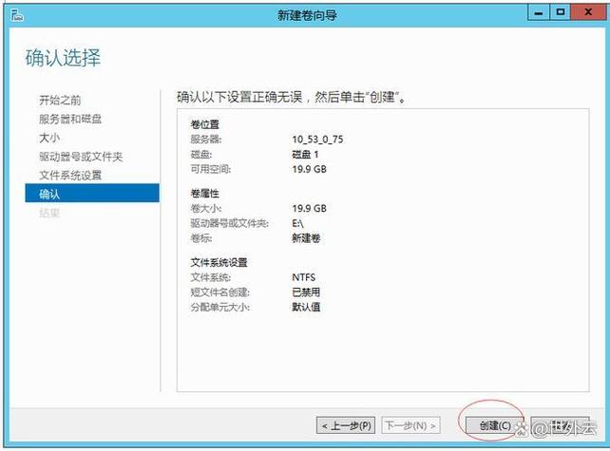Click the 可用空间 19.9 GB value
Screen dimensions: 610x451
tap(310, 169)
